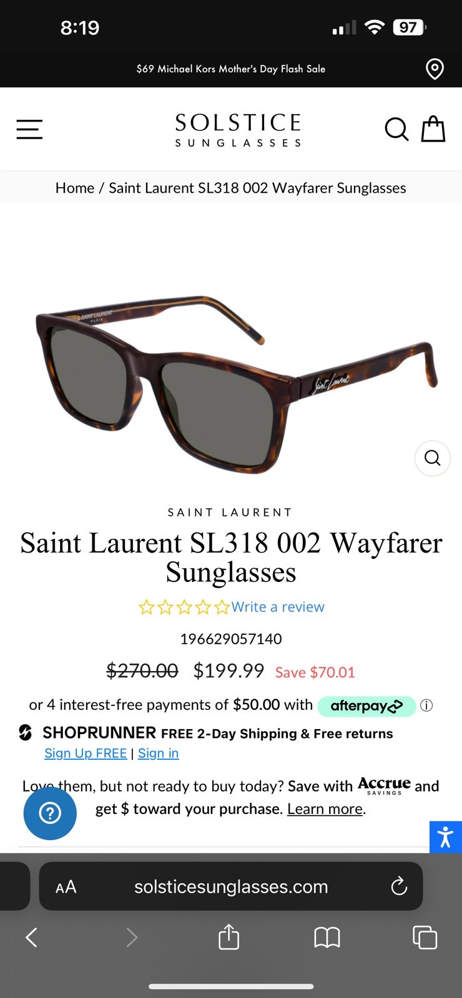Click the Home breadcrumb link
462x998 pixels.
pyautogui.click(x=75, y=188)
